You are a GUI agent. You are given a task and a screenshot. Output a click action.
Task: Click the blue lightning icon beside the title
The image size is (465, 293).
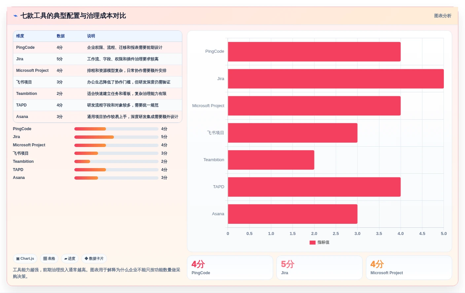(16, 16)
